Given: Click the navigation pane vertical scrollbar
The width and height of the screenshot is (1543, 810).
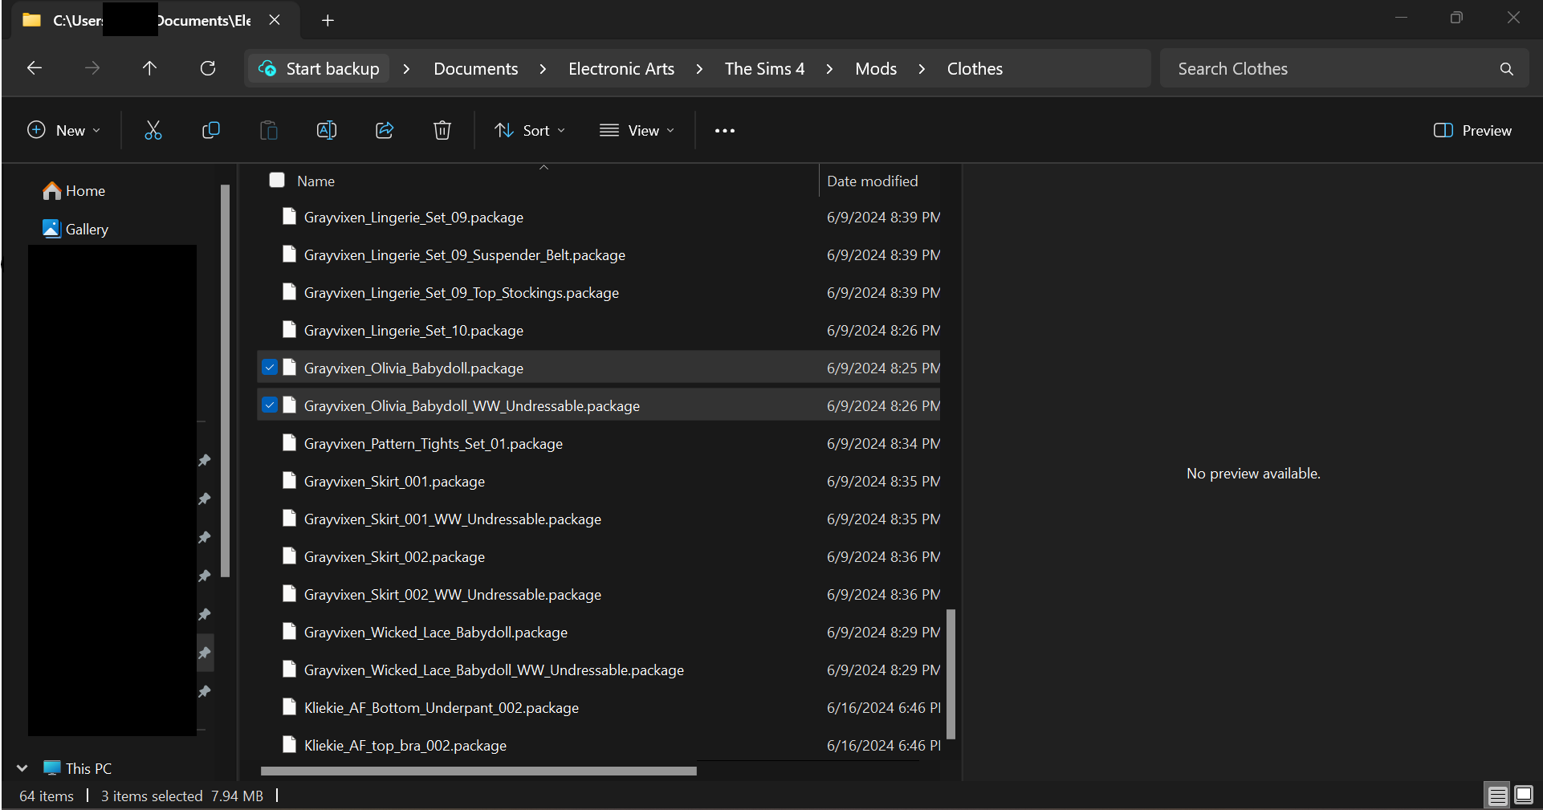Looking at the screenshot, I should pos(226,381).
